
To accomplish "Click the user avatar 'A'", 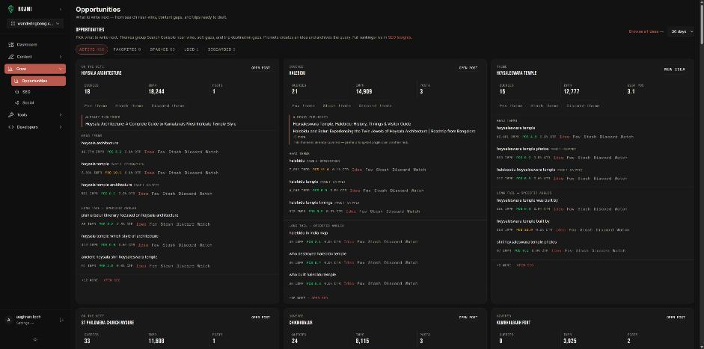I will (9, 320).
